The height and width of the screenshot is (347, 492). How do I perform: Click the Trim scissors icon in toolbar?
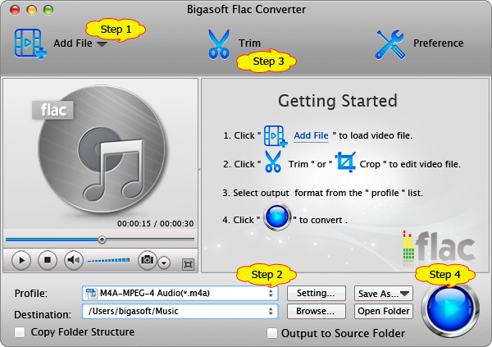(x=219, y=44)
